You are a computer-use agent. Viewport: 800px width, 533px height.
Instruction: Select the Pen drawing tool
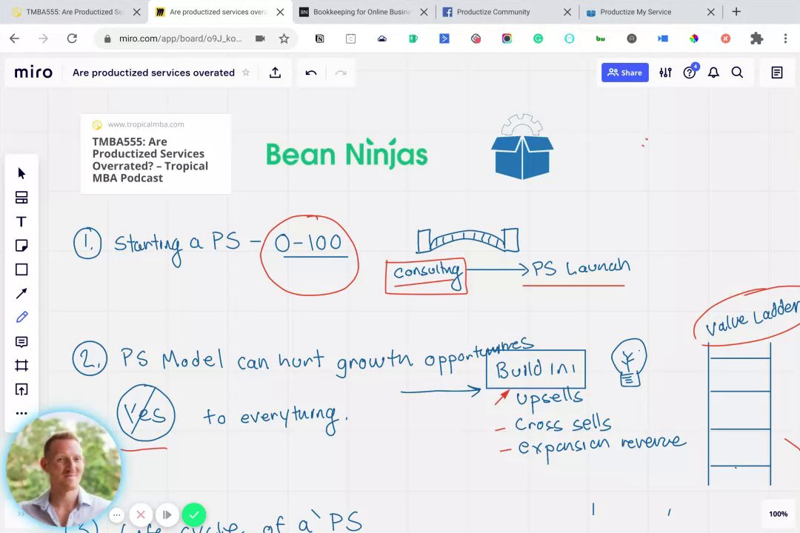21,318
